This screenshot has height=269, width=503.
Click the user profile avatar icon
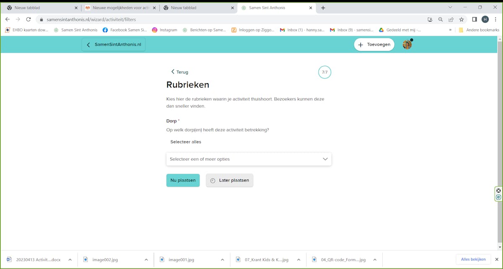[407, 44]
